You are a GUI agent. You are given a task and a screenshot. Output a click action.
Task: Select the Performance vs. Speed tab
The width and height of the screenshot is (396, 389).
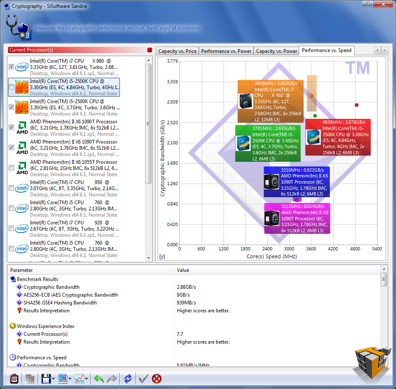(x=327, y=50)
